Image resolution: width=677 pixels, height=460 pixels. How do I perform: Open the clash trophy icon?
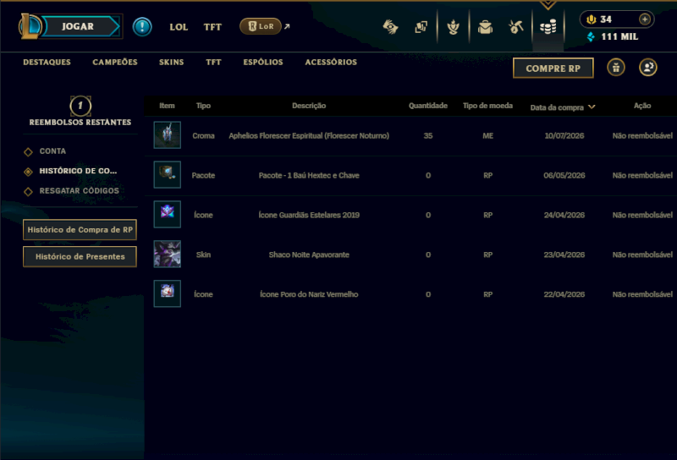click(x=453, y=27)
